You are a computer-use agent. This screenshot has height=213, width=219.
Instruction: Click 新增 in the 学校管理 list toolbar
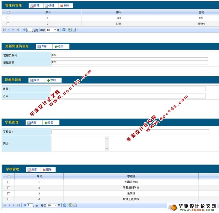click(33, 170)
